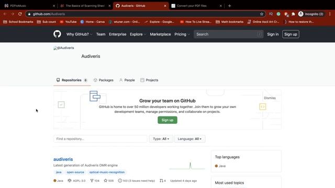335x188 pixels.
Task: Bookmark this page with star icon
Action: point(262,14)
